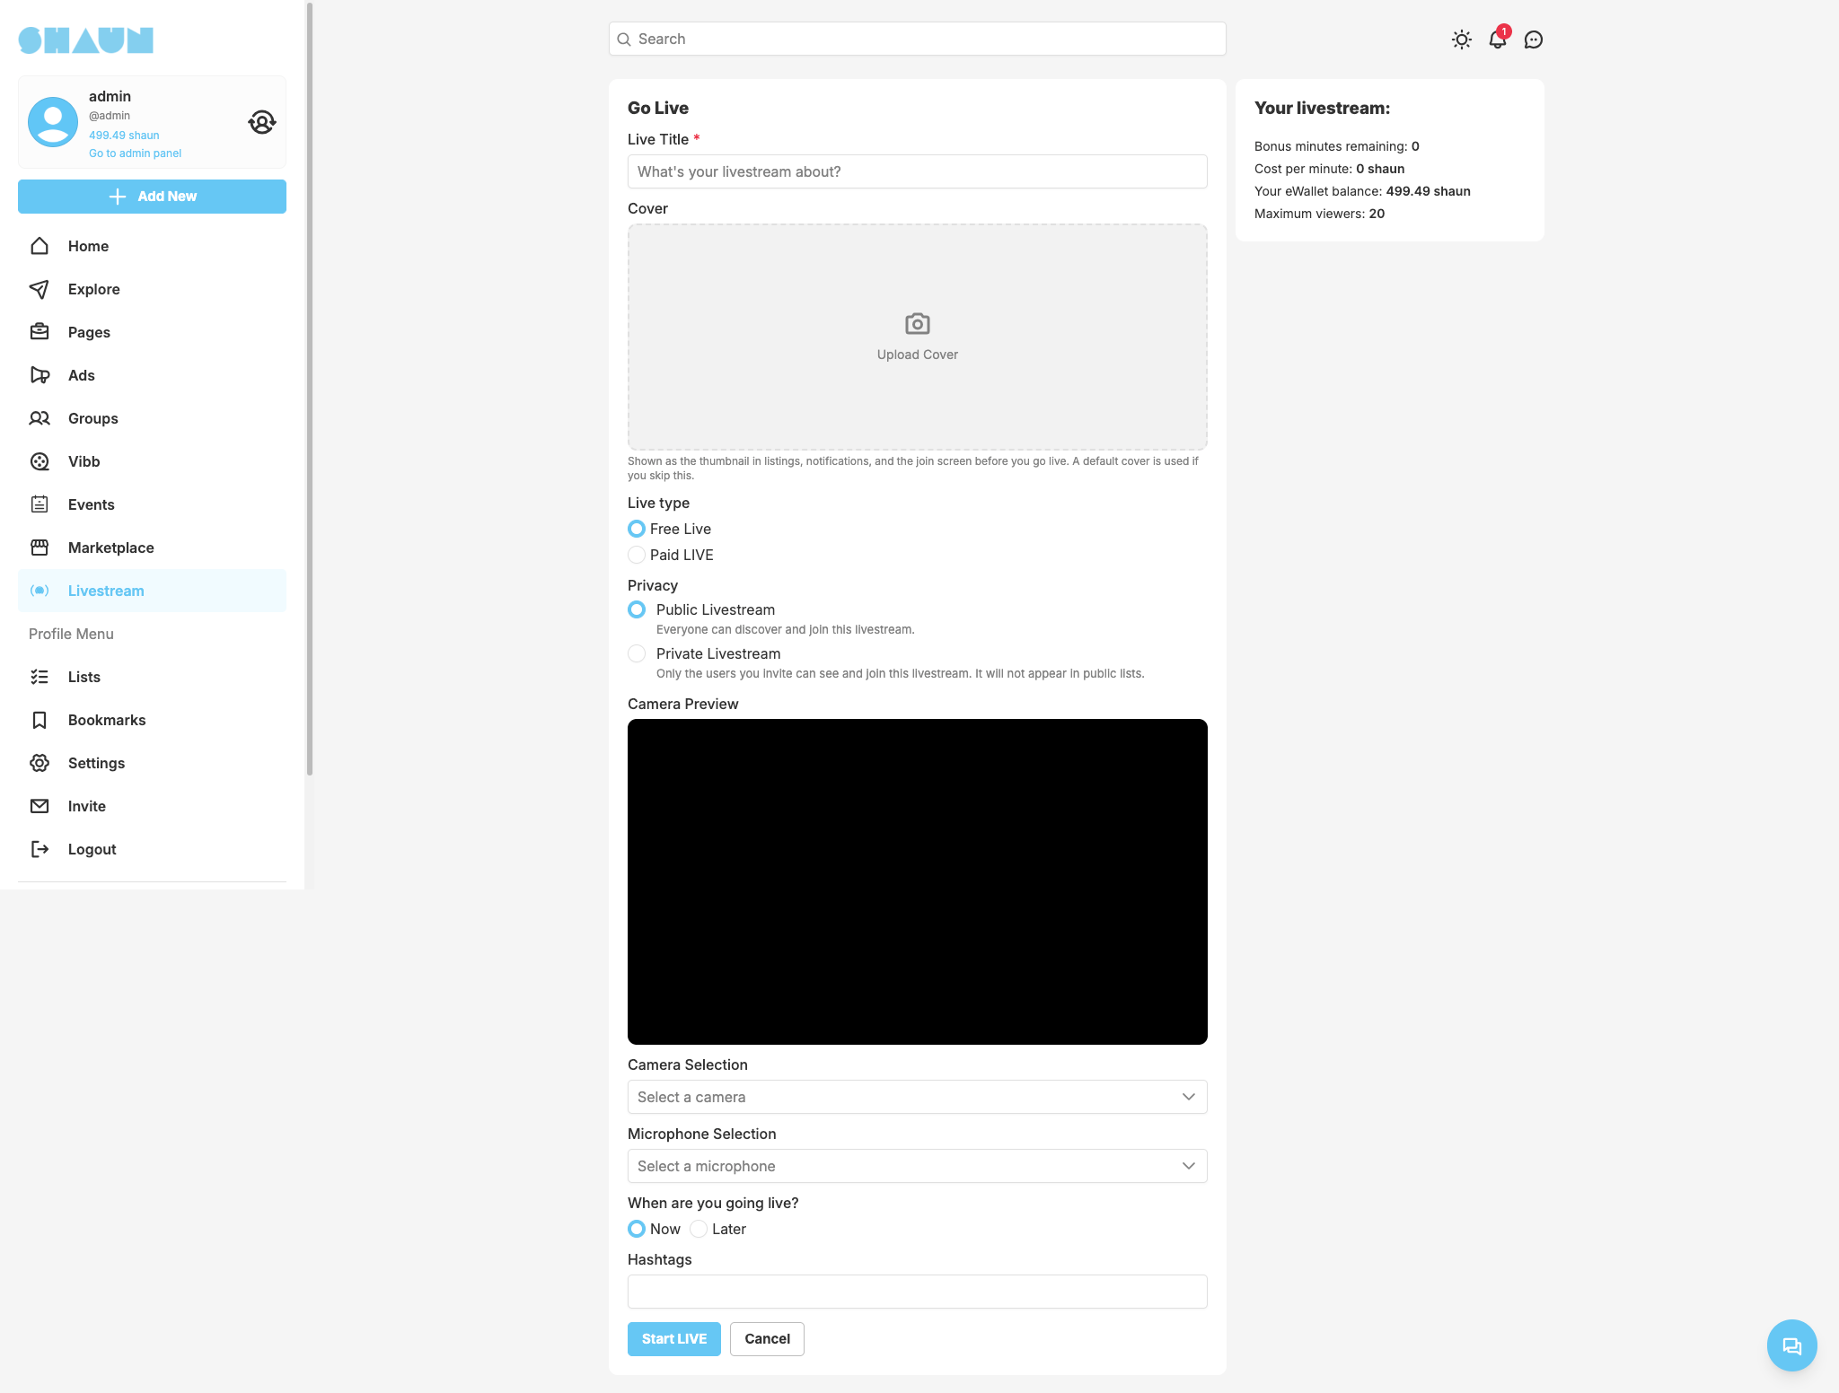The height and width of the screenshot is (1393, 1839).
Task: Select Now for going live
Action: coord(637,1229)
